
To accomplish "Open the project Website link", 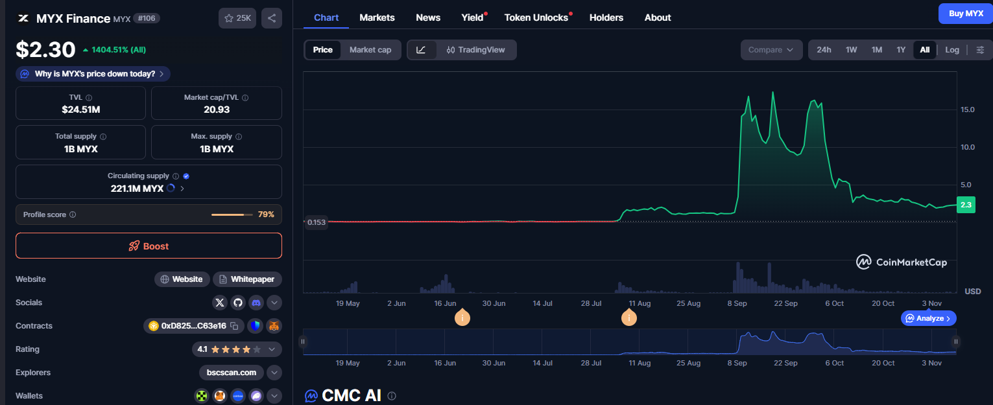I will coord(182,279).
